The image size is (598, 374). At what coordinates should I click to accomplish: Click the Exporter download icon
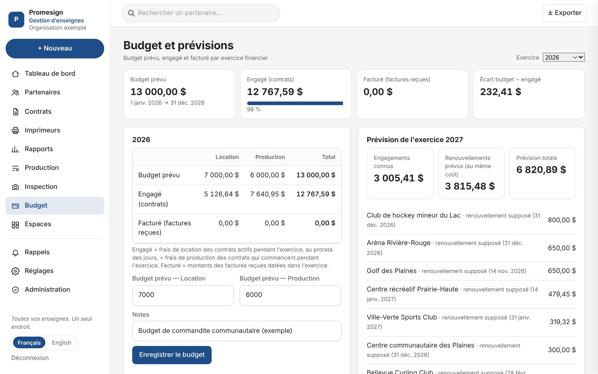[x=550, y=13]
